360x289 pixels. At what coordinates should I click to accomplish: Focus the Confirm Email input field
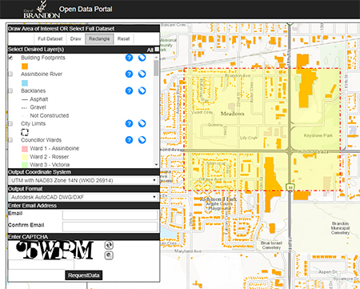coord(110,227)
